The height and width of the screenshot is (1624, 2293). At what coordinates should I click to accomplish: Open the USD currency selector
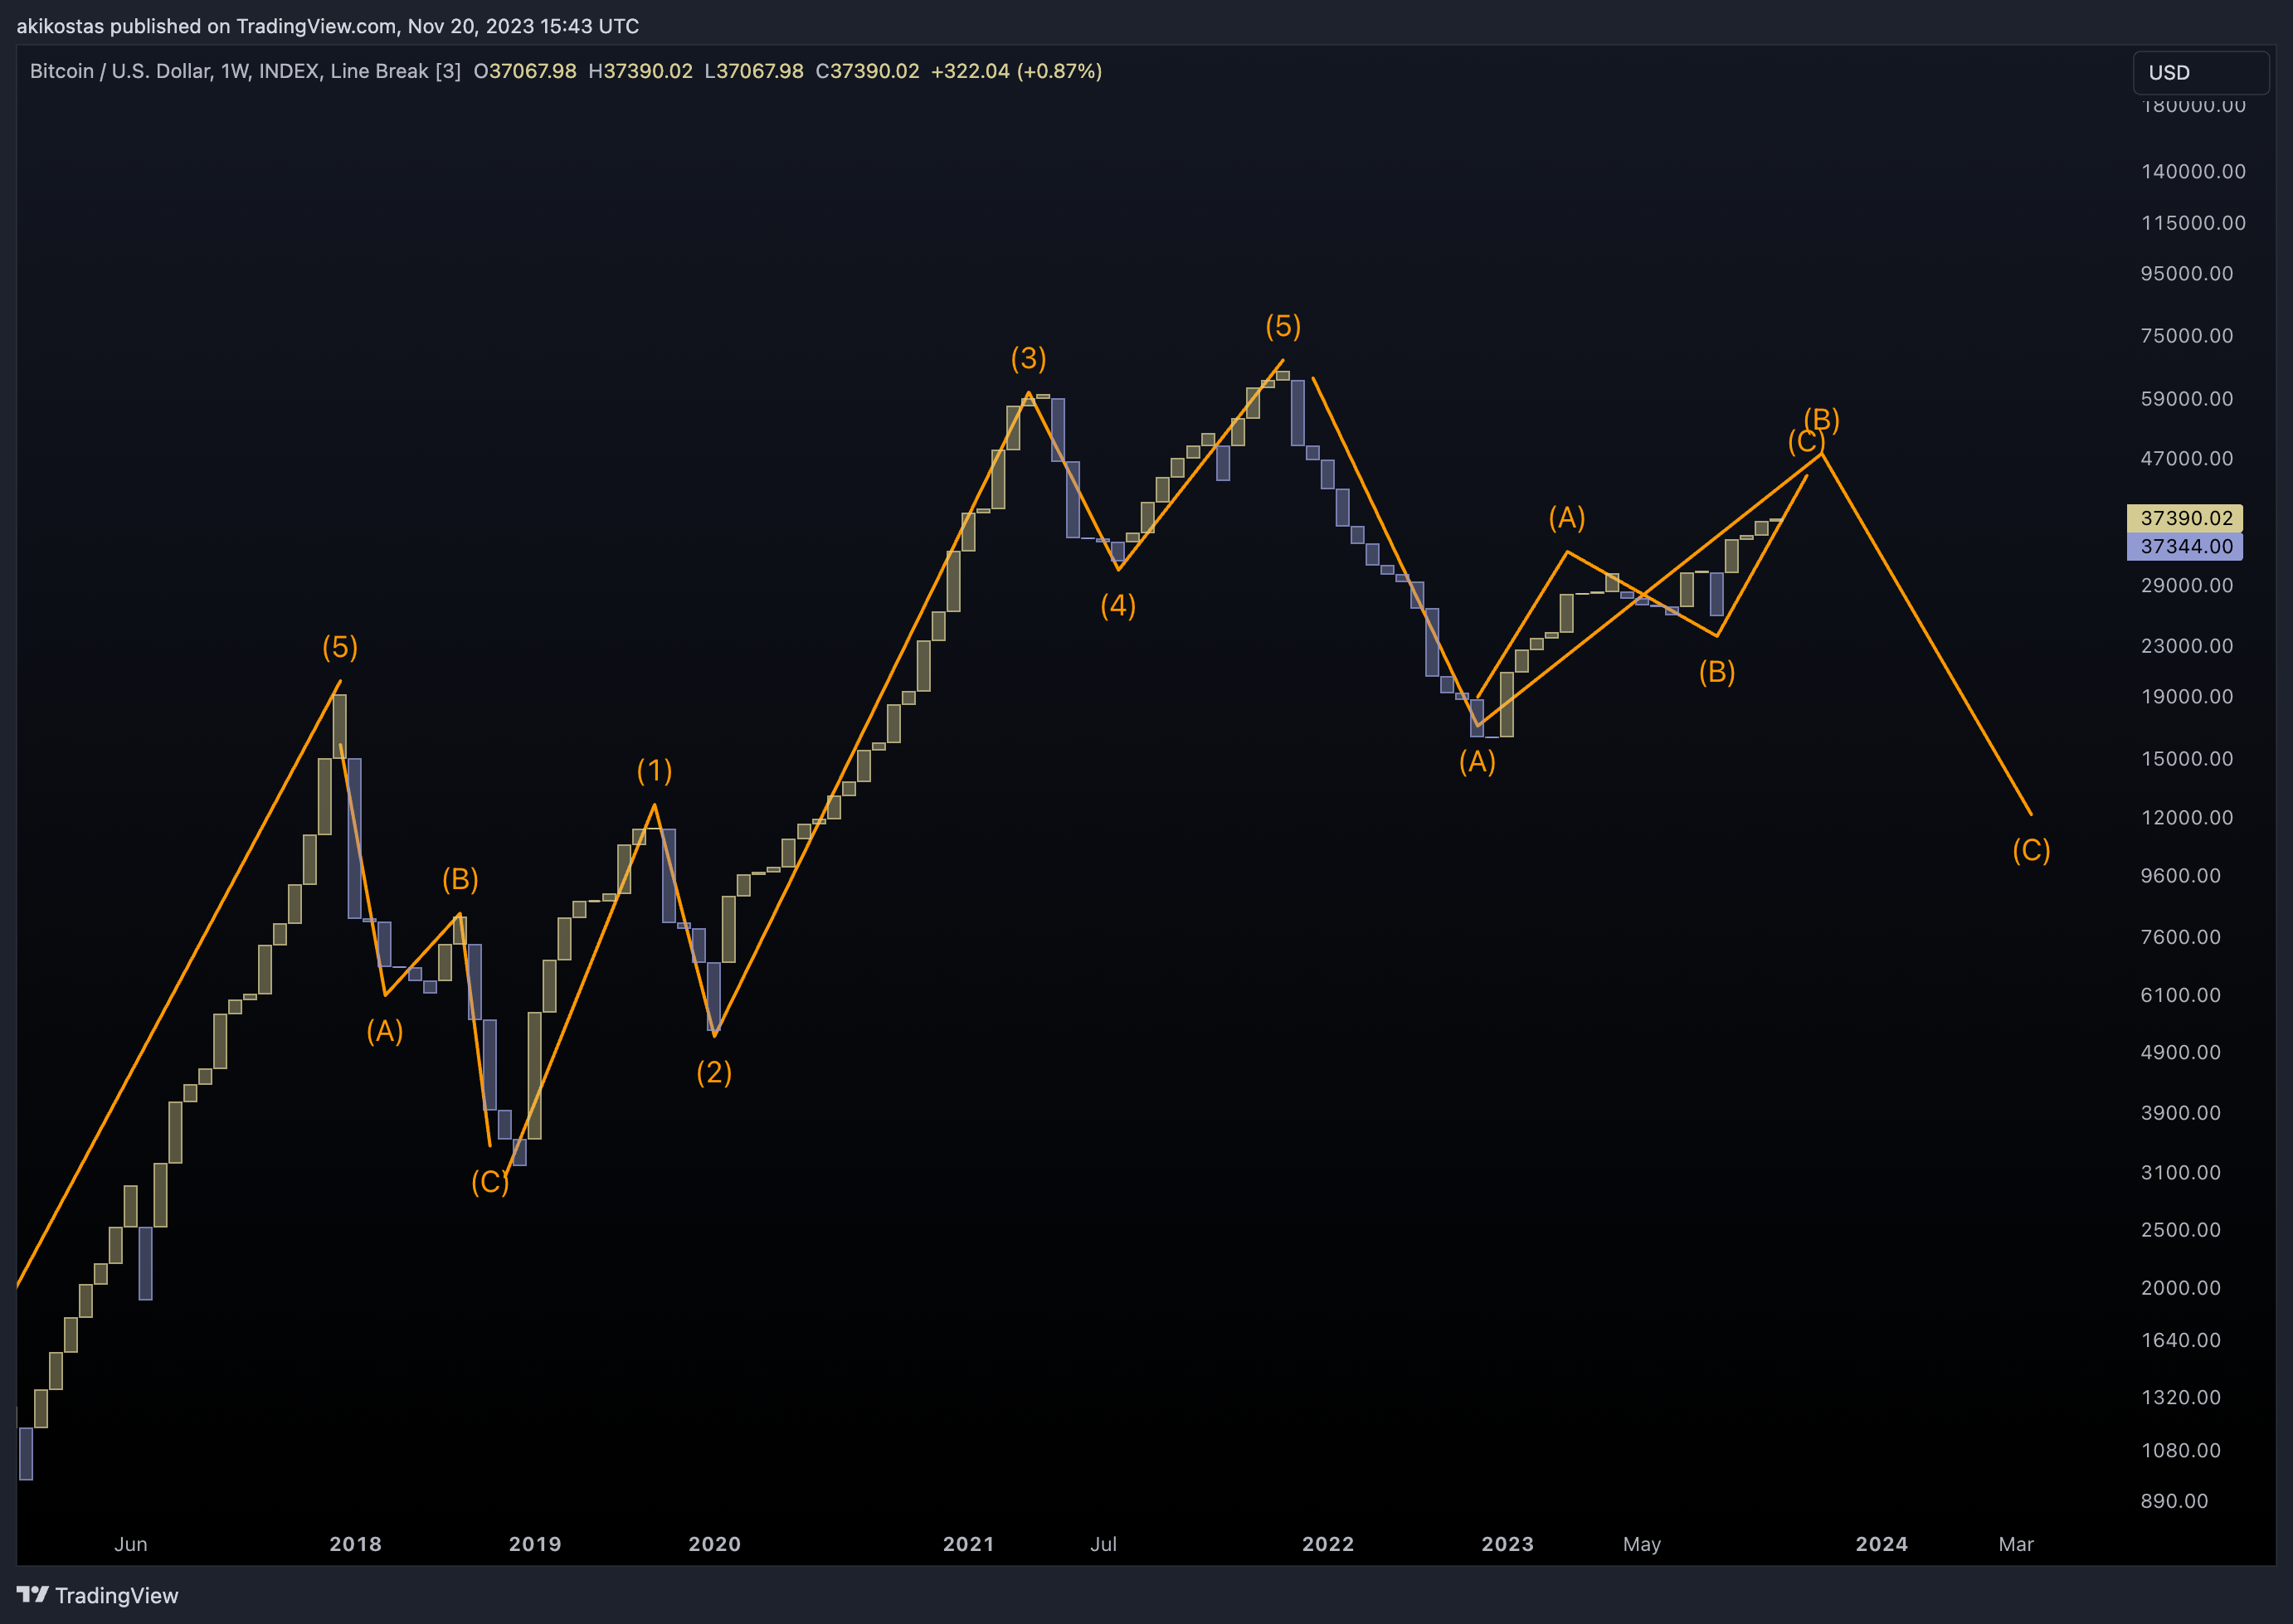tap(2201, 73)
